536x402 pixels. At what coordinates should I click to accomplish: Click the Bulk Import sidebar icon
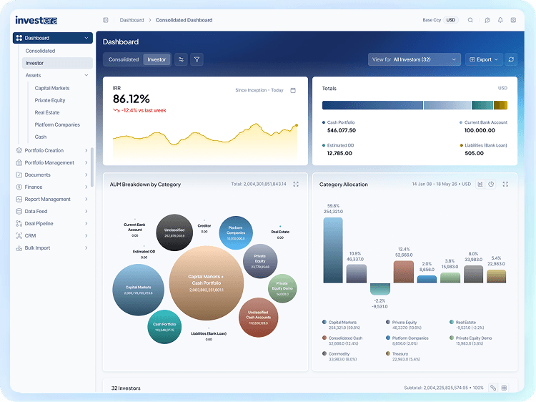click(x=19, y=248)
